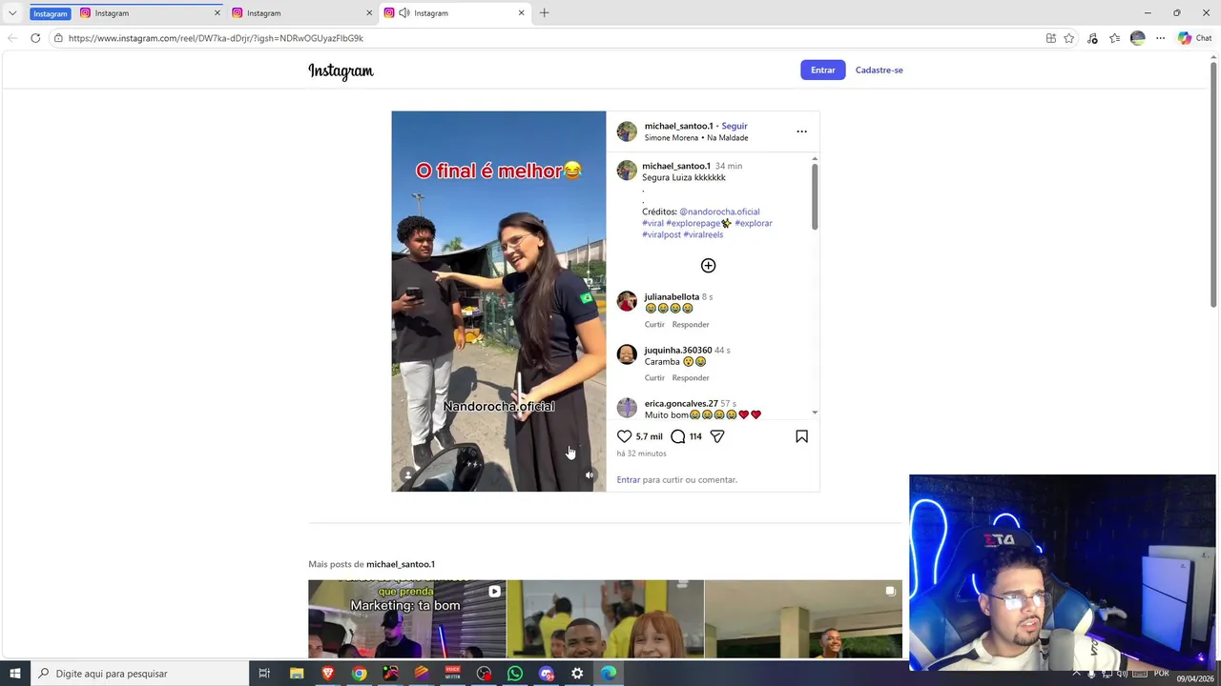1221x686 pixels.
Task: Open File Explorer from the taskbar
Action: (x=297, y=674)
